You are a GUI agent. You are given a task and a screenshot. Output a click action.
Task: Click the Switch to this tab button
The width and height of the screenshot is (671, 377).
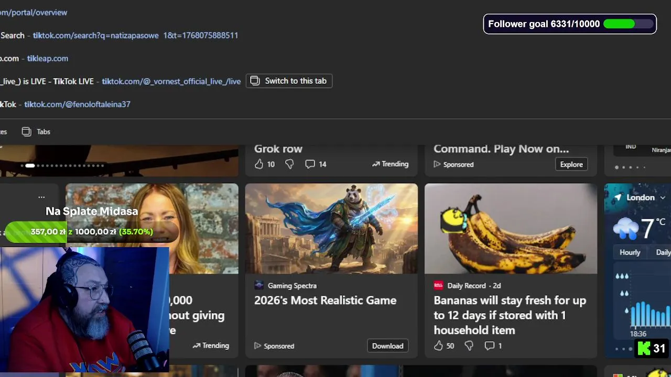289,81
